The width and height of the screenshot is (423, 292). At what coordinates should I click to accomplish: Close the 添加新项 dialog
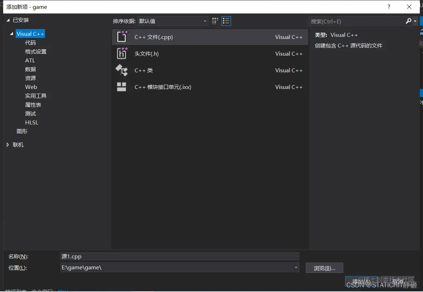coord(409,7)
